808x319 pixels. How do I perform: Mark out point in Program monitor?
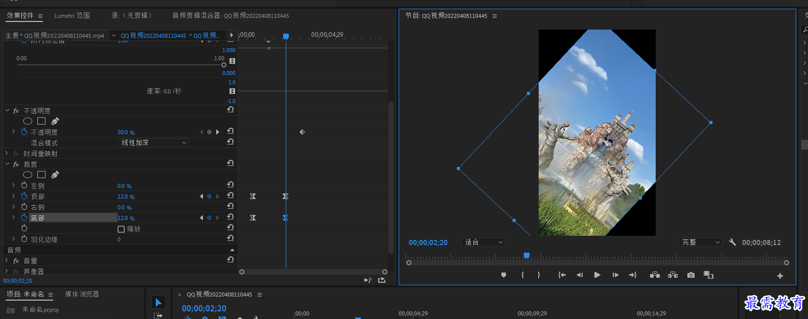(539, 275)
